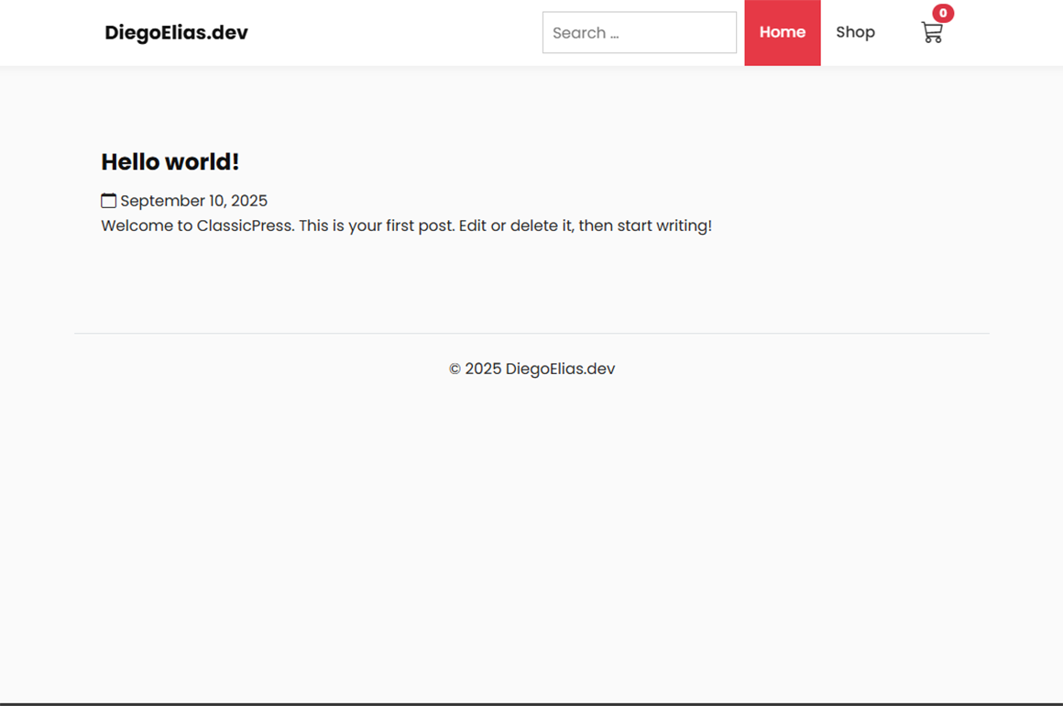Go to the Home menu item

[x=782, y=33]
